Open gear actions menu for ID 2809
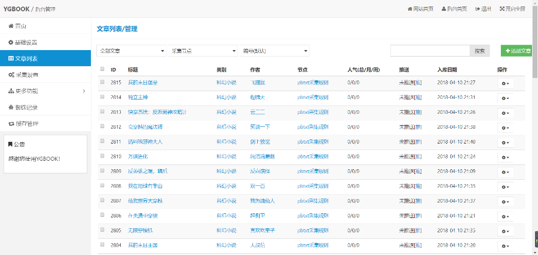The image size is (538, 255). [x=505, y=172]
